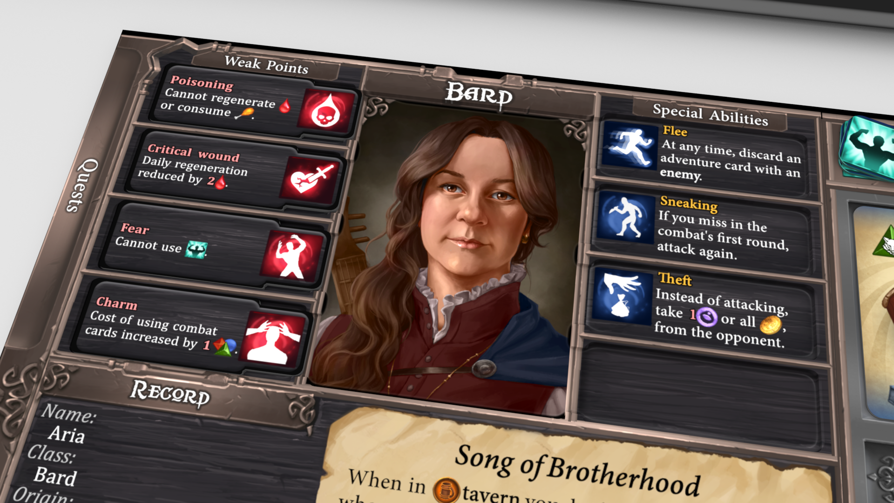
Task: Click the Flee running man icon
Action: [630, 145]
